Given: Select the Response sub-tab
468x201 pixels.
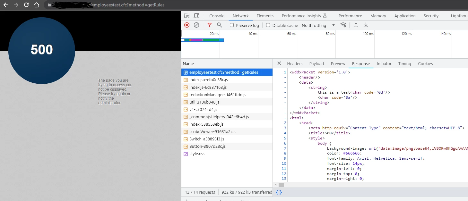Looking at the screenshot, I should pos(361,63).
